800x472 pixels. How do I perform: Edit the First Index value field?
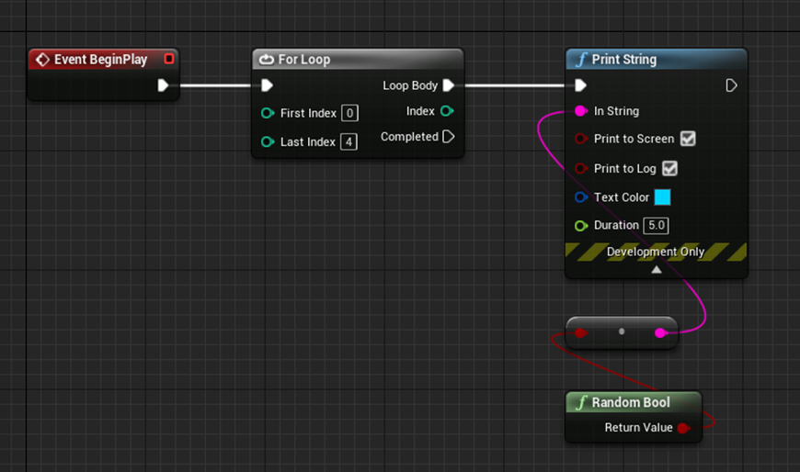pyautogui.click(x=349, y=113)
